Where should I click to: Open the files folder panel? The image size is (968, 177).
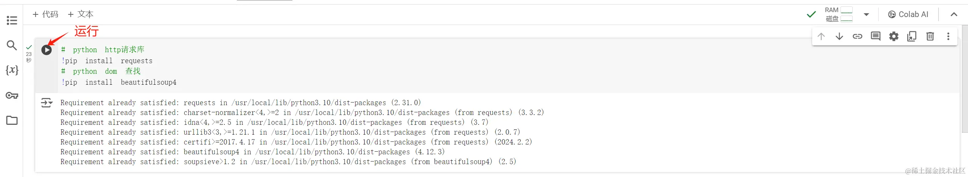point(12,120)
